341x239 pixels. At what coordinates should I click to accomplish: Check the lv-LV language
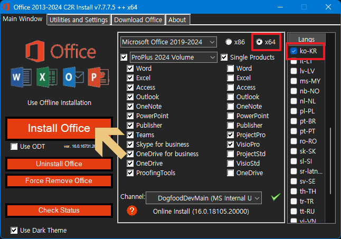(x=293, y=71)
